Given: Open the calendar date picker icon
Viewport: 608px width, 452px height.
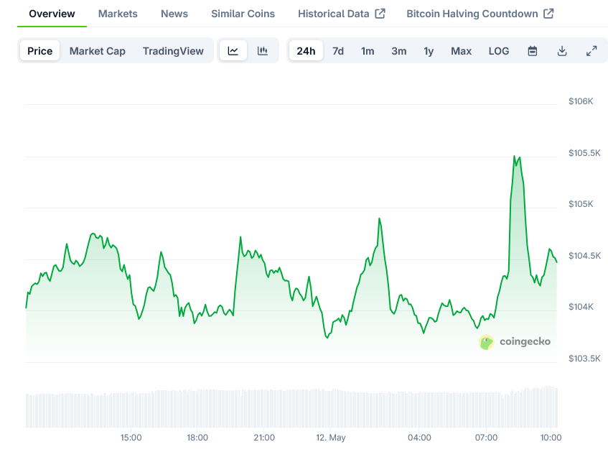Looking at the screenshot, I should coord(532,50).
